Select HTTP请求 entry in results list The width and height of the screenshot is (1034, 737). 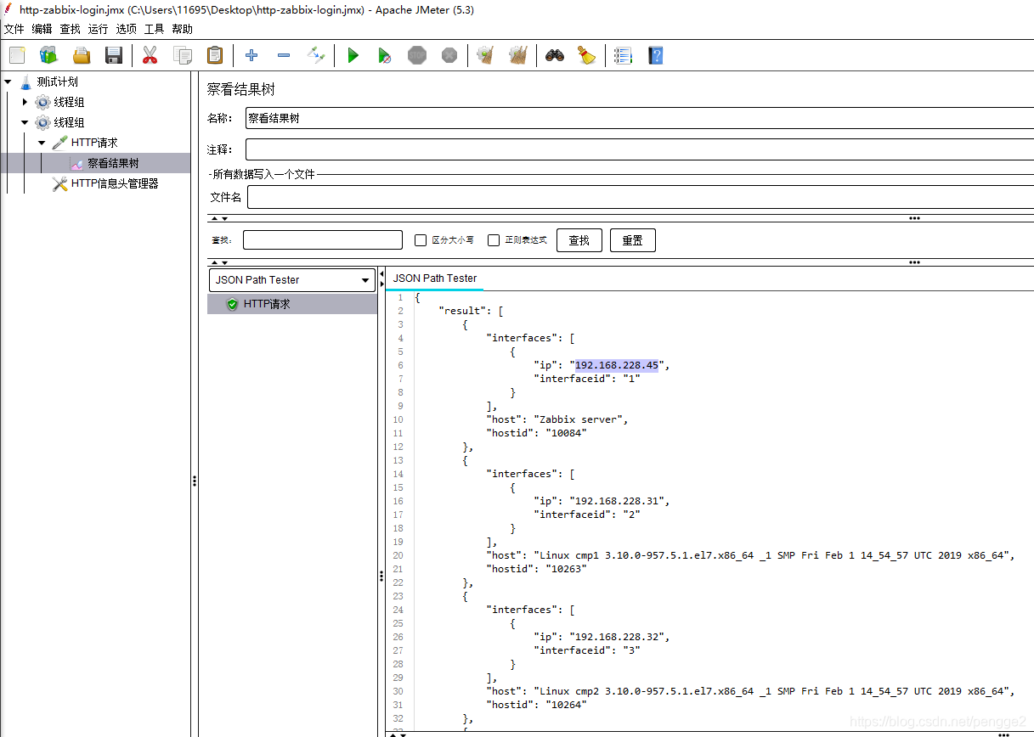(x=292, y=304)
